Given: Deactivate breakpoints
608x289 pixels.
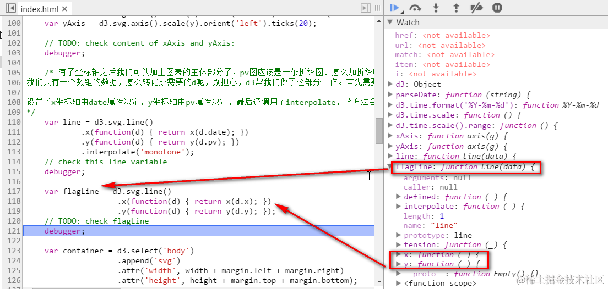Looking at the screenshot, I should 476,8.
